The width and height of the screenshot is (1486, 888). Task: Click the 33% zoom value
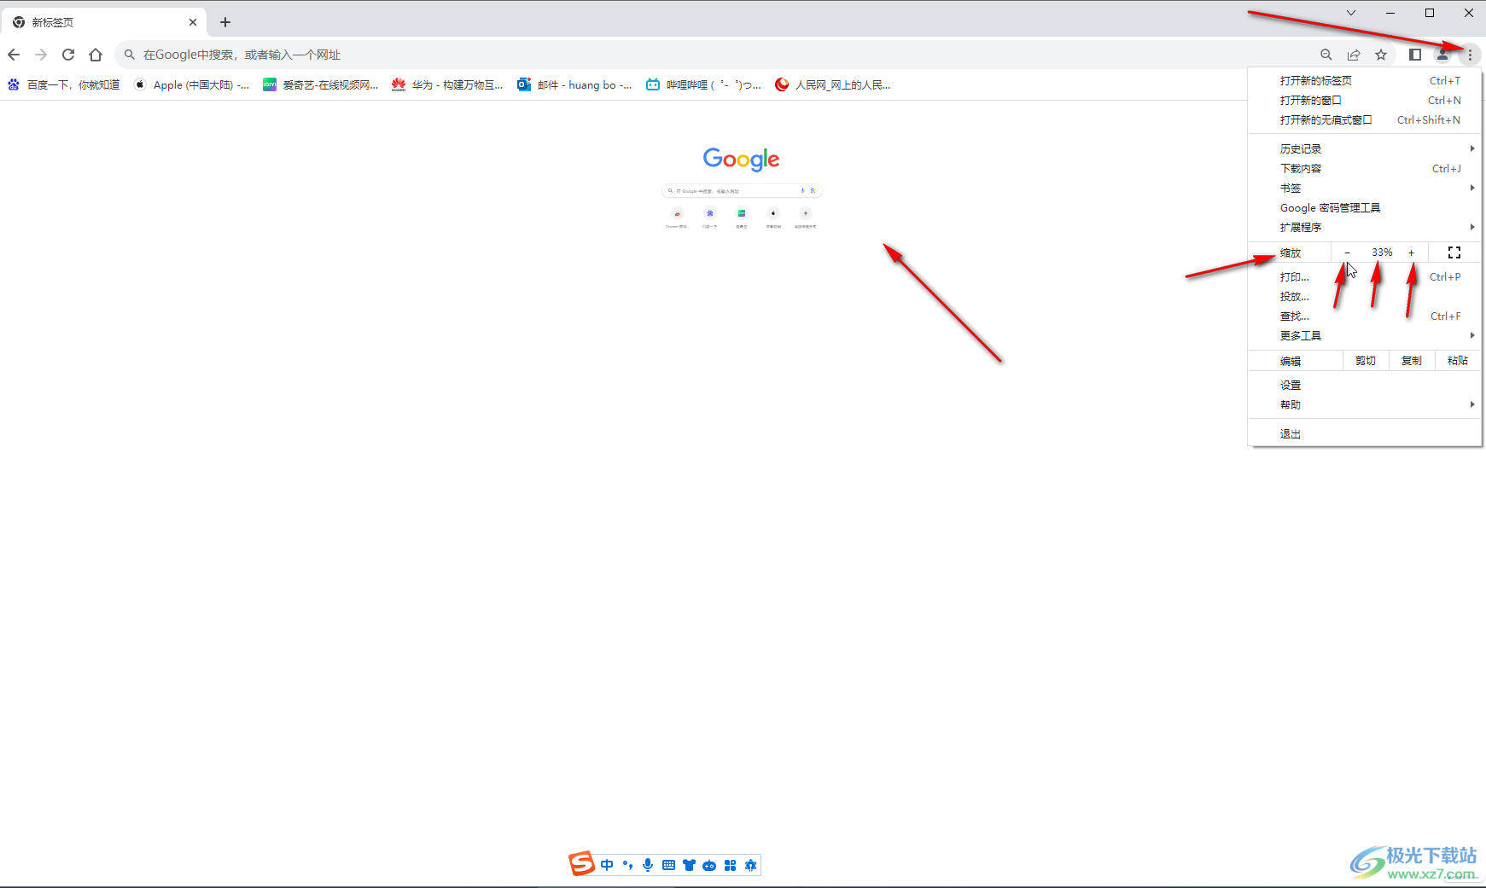[x=1382, y=252]
